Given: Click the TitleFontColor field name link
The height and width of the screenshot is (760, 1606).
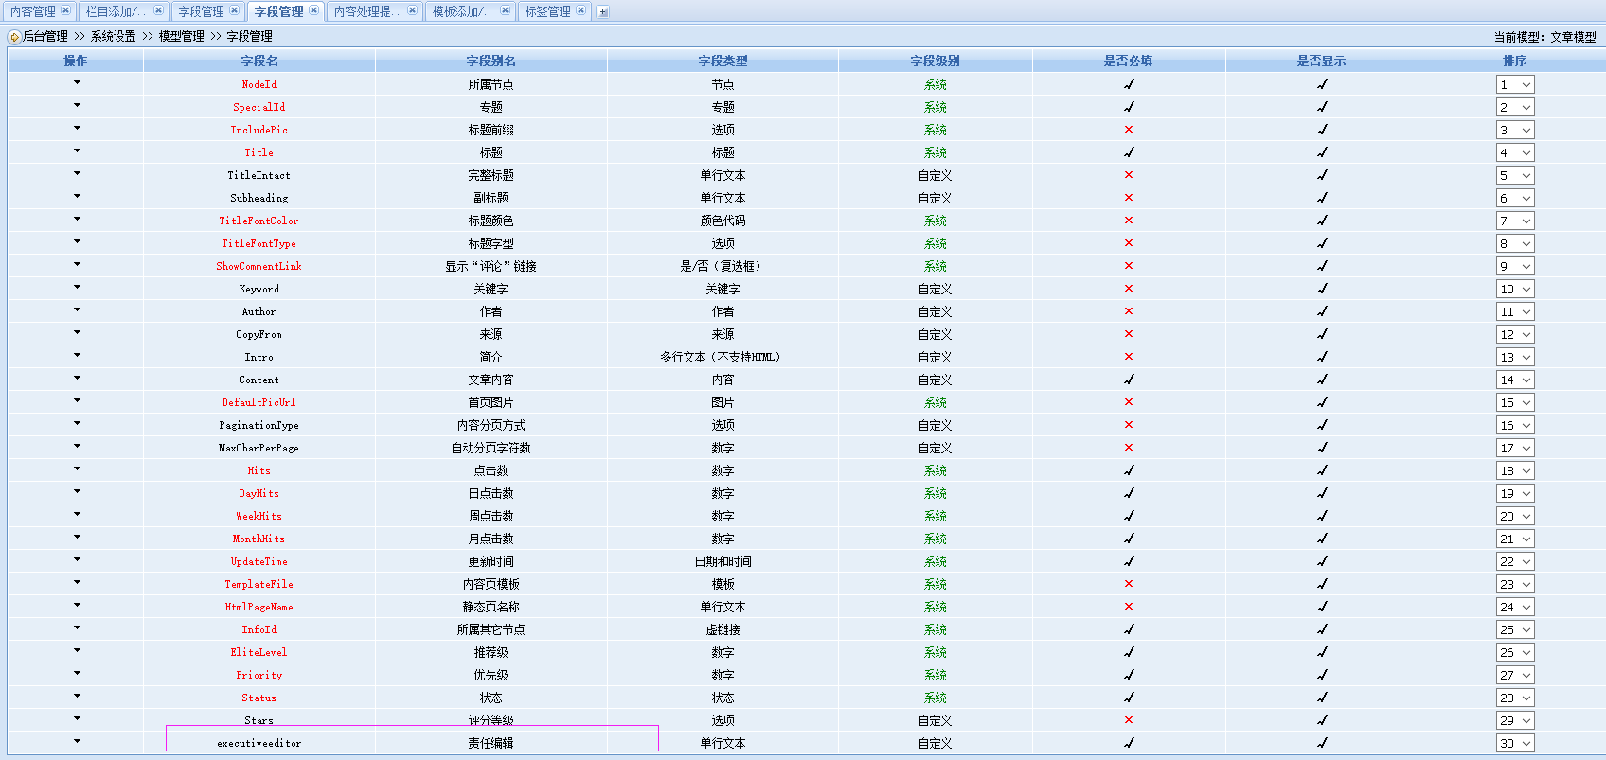Looking at the screenshot, I should point(259,221).
